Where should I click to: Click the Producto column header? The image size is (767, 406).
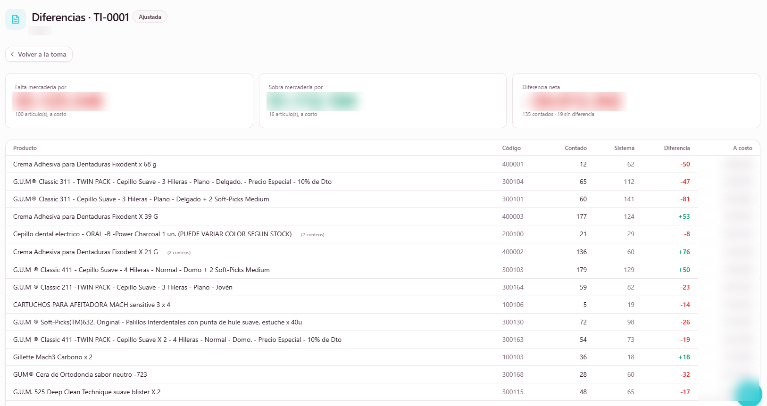pyautogui.click(x=25, y=148)
